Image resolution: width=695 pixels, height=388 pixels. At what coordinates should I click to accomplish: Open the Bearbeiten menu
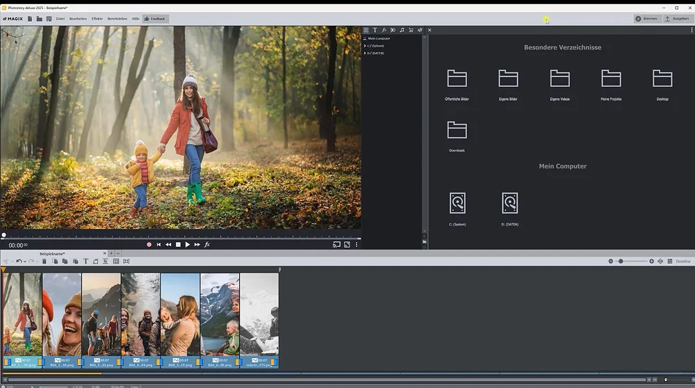pos(78,19)
